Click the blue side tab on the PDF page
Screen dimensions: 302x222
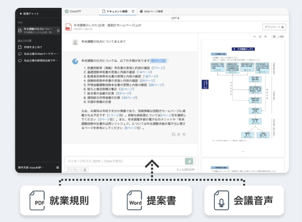click(x=205, y=84)
